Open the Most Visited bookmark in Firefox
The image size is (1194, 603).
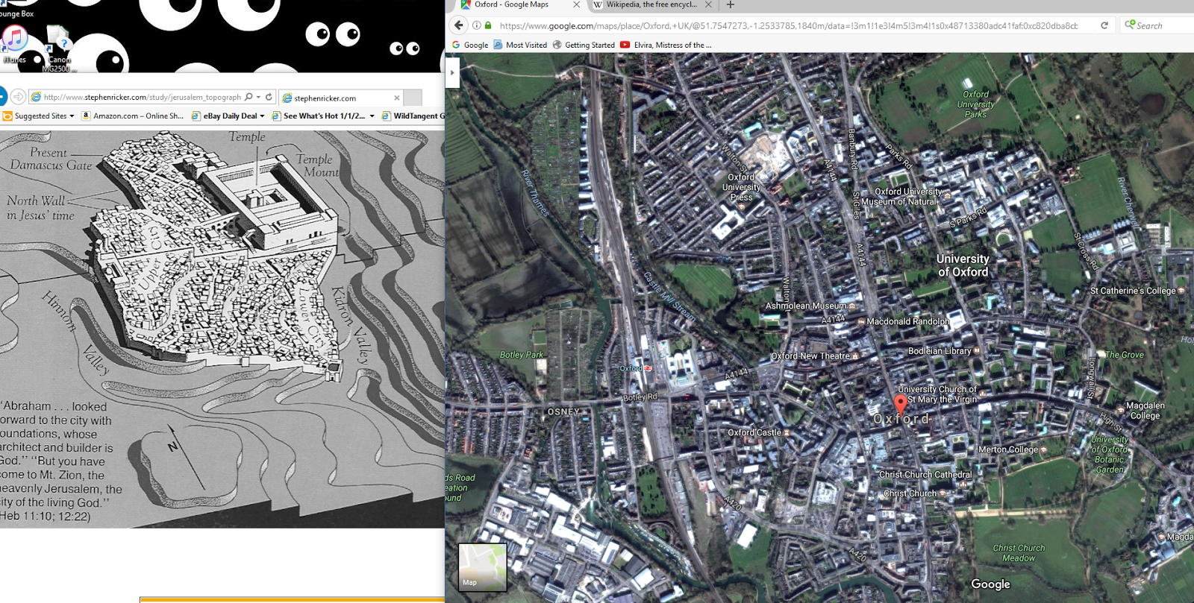coord(520,45)
